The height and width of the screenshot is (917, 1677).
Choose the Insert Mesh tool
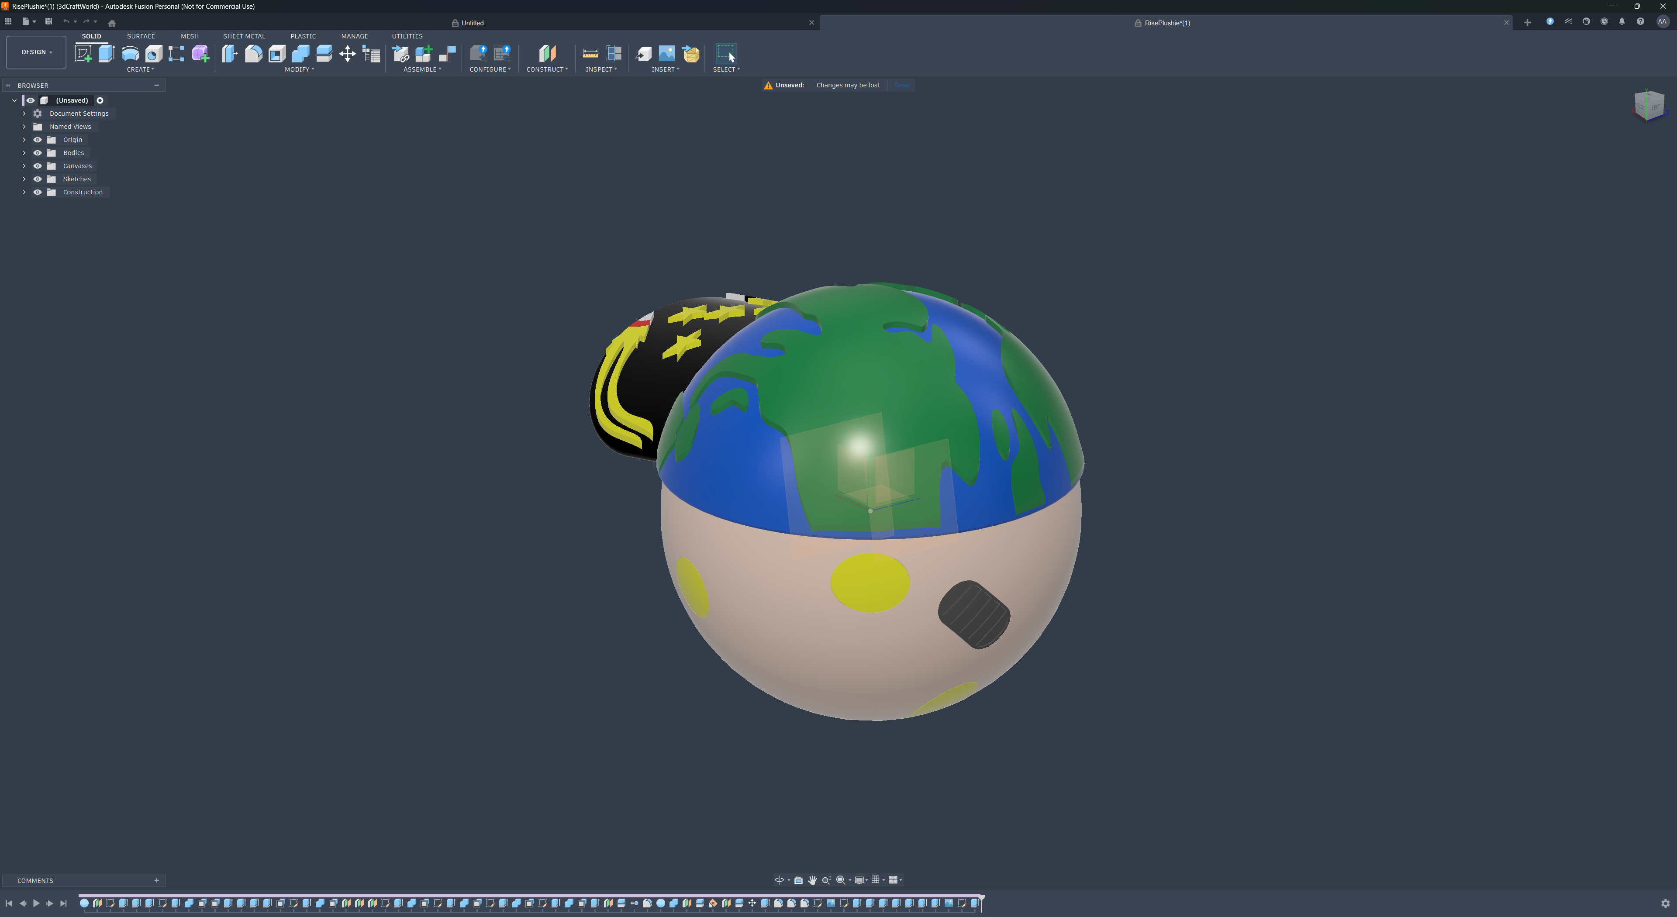click(x=691, y=53)
